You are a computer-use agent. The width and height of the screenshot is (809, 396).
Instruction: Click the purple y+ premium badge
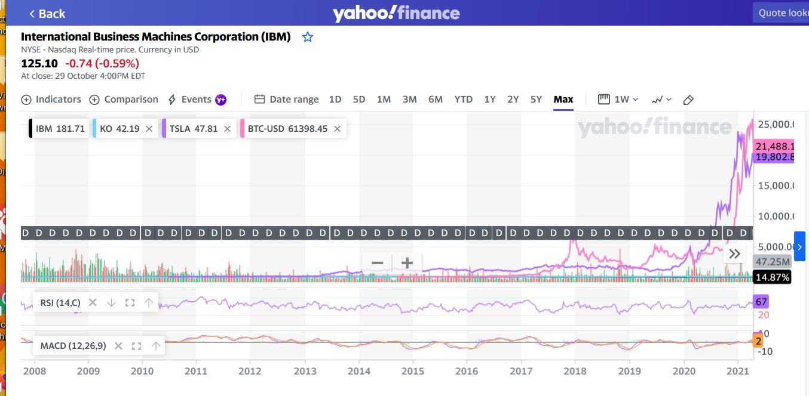click(x=221, y=100)
